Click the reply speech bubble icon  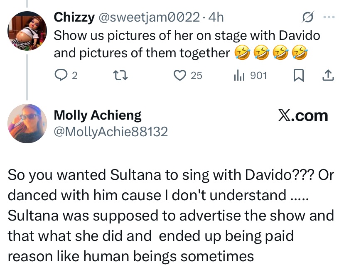pos(61,75)
